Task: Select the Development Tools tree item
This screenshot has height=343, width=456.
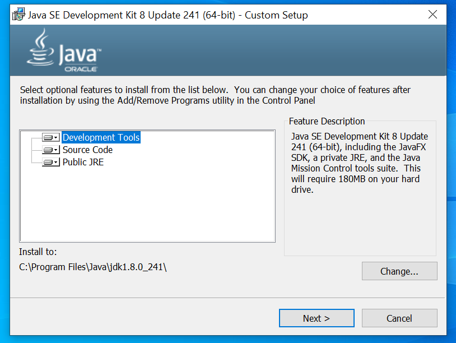Action: [x=101, y=137]
